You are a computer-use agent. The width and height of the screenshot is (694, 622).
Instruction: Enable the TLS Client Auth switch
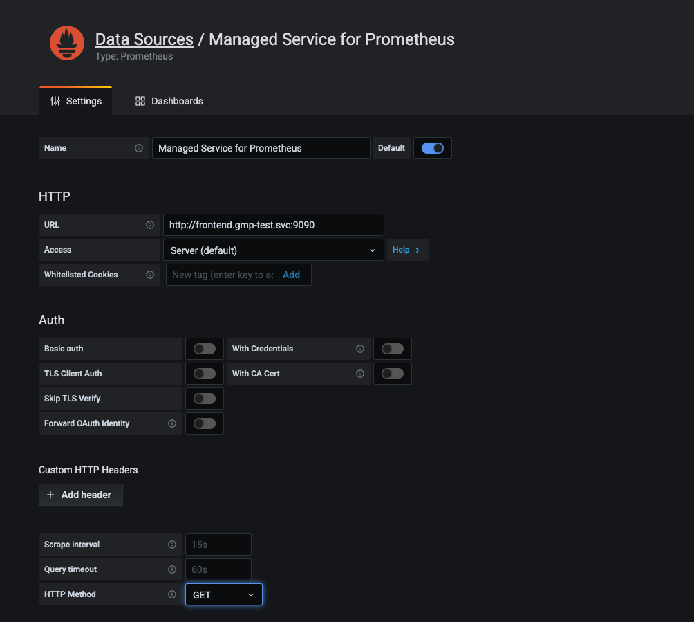pos(205,374)
